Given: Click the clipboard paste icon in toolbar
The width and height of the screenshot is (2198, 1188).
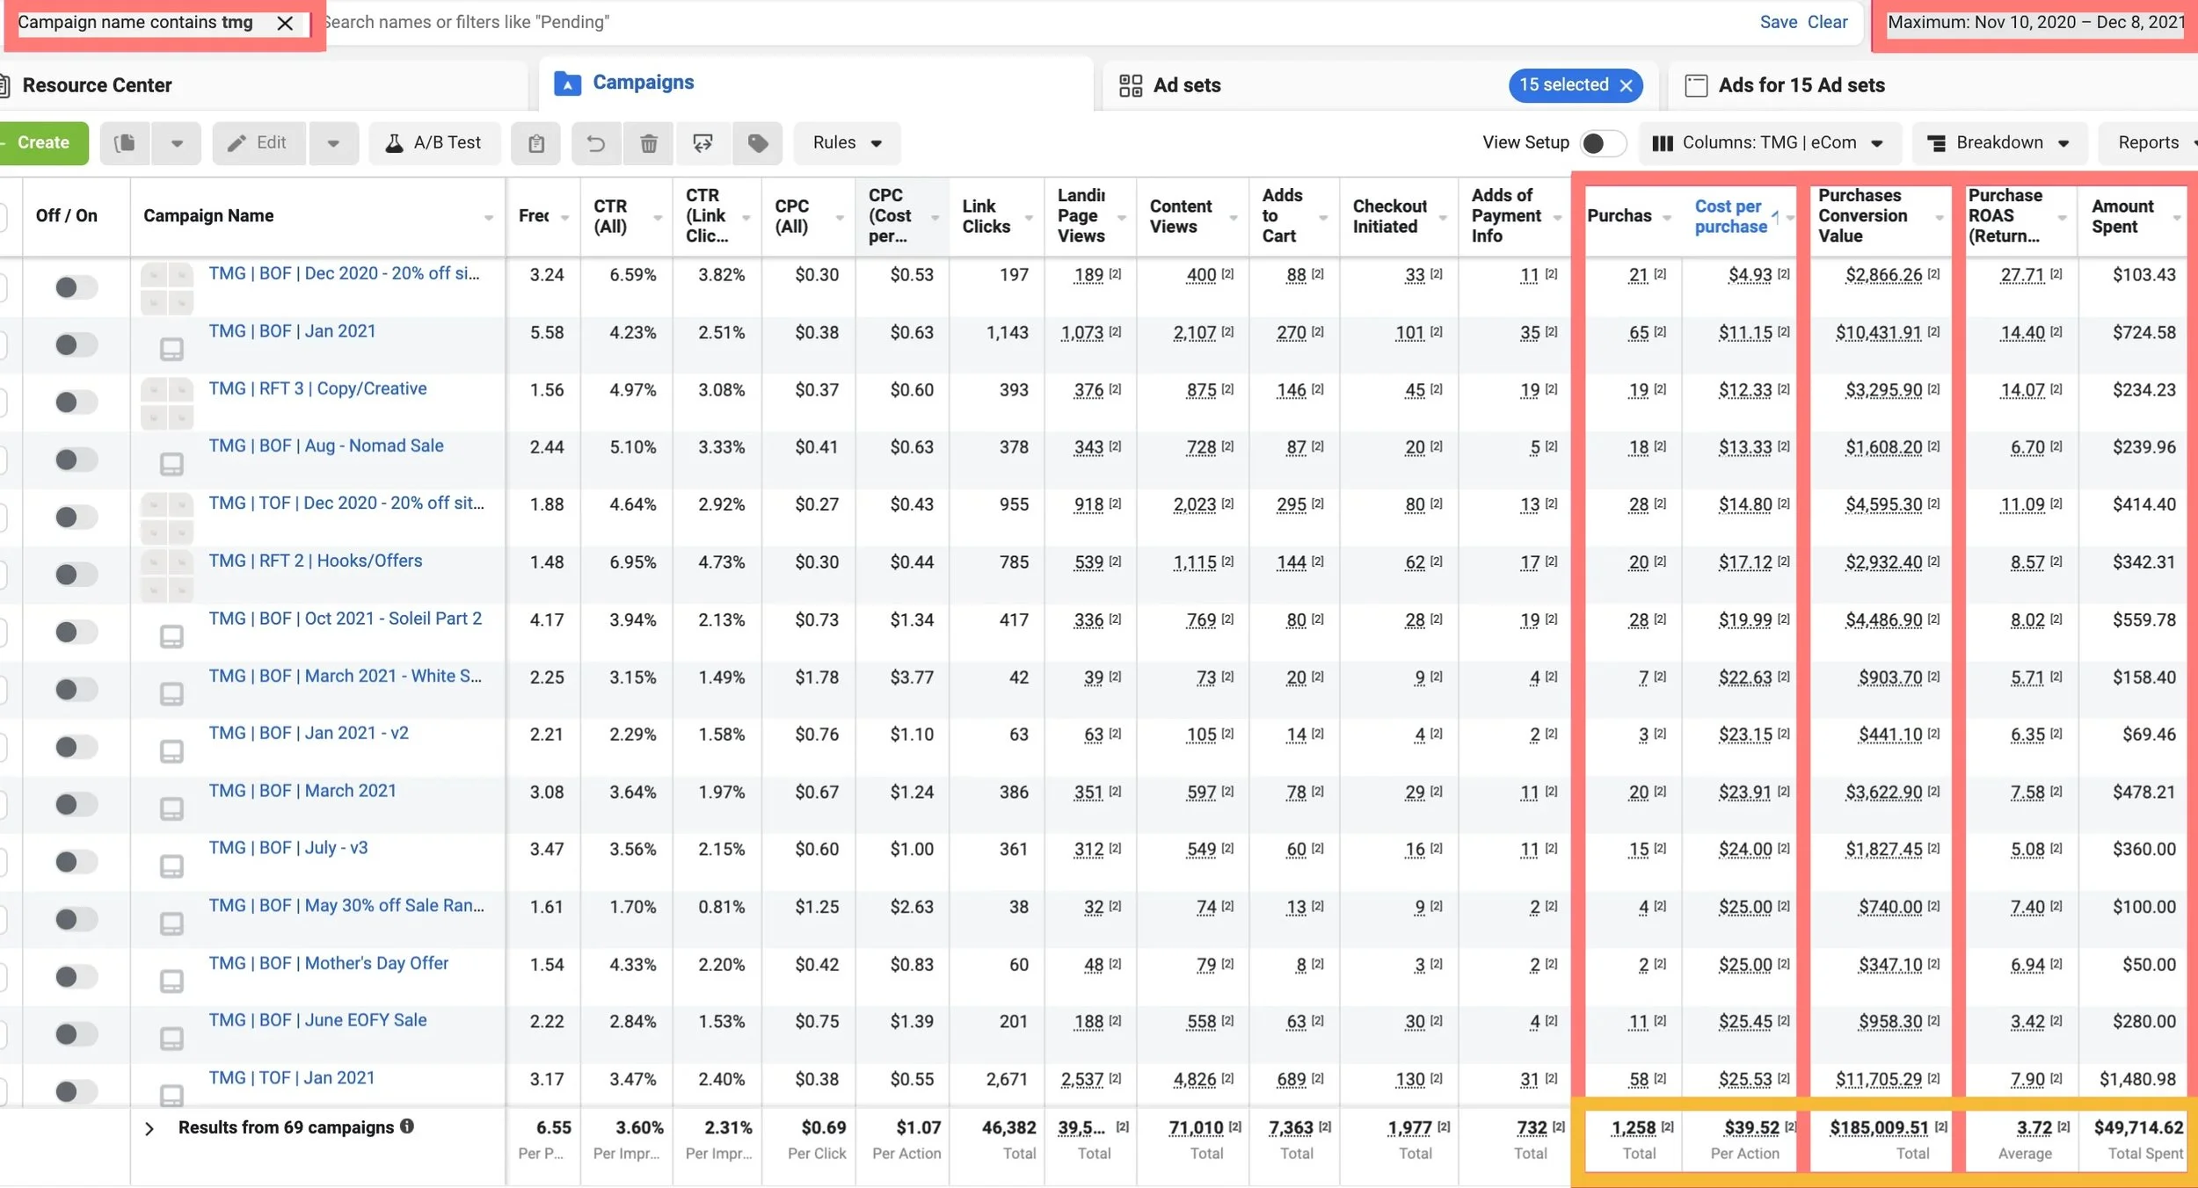Looking at the screenshot, I should [x=536, y=143].
